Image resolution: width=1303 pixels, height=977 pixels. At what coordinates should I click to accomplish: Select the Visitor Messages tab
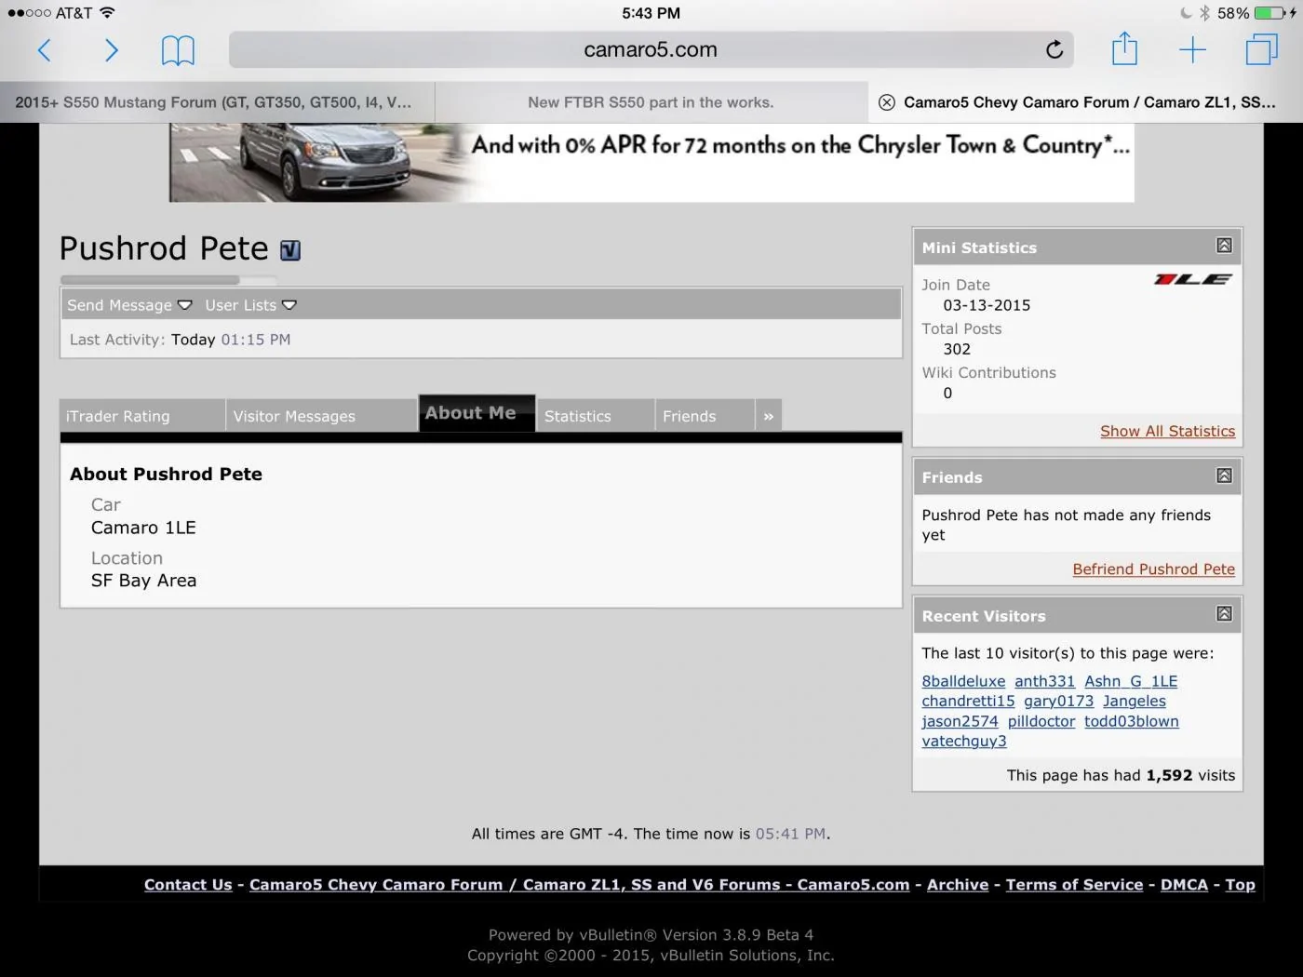(x=321, y=416)
